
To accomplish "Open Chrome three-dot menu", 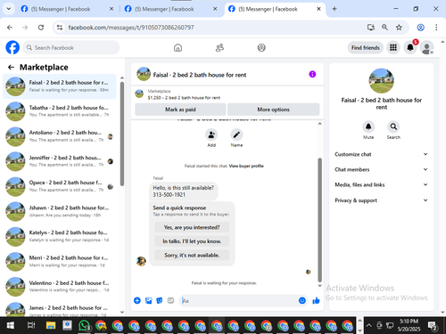I will pos(436,28).
